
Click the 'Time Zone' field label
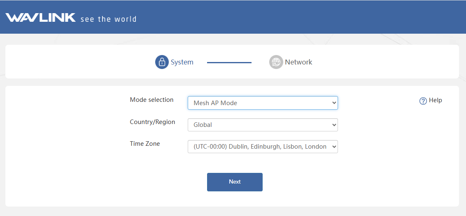point(145,144)
